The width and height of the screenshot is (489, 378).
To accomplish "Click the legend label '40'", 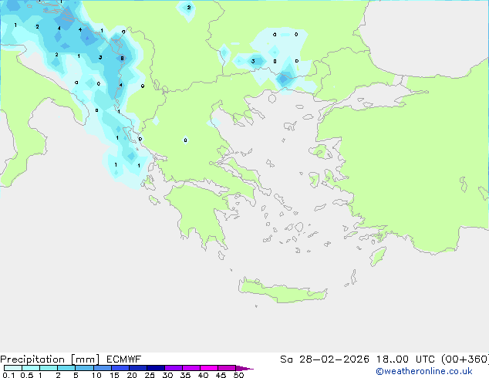I will point(203,375).
